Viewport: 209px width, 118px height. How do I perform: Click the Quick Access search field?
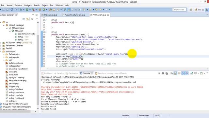(x=179, y=10)
